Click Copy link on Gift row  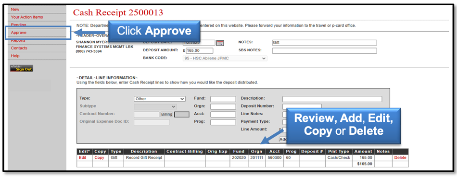click(99, 157)
